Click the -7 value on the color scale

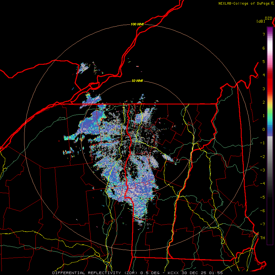coord(262,224)
